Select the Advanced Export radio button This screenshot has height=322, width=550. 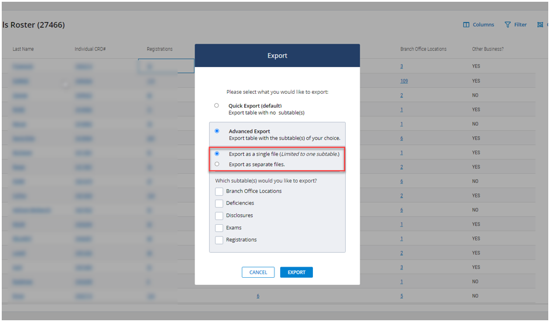[x=217, y=131]
